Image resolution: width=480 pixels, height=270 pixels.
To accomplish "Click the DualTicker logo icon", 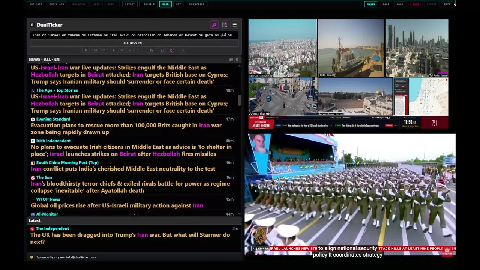I will [x=32, y=25].
